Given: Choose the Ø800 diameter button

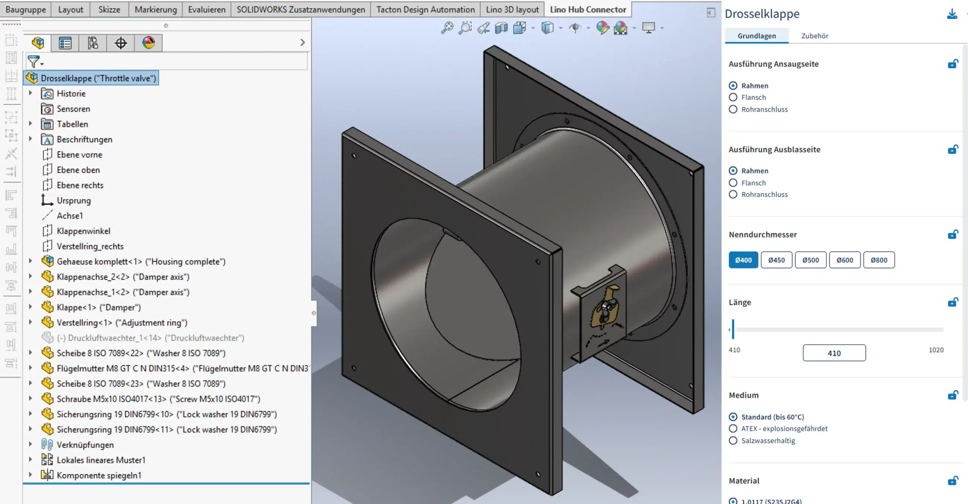Looking at the screenshot, I should click(879, 260).
